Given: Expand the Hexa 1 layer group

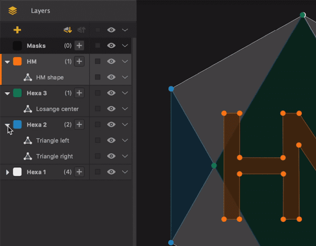Looking at the screenshot, I should click(x=8, y=172).
